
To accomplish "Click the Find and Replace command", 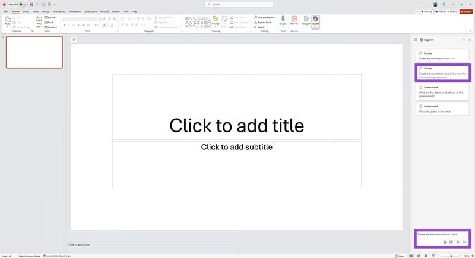I will pyautogui.click(x=264, y=18).
